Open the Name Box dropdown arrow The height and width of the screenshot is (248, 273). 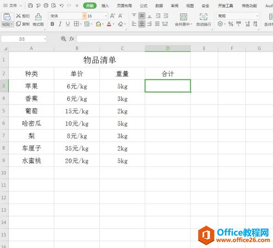(x=45, y=39)
